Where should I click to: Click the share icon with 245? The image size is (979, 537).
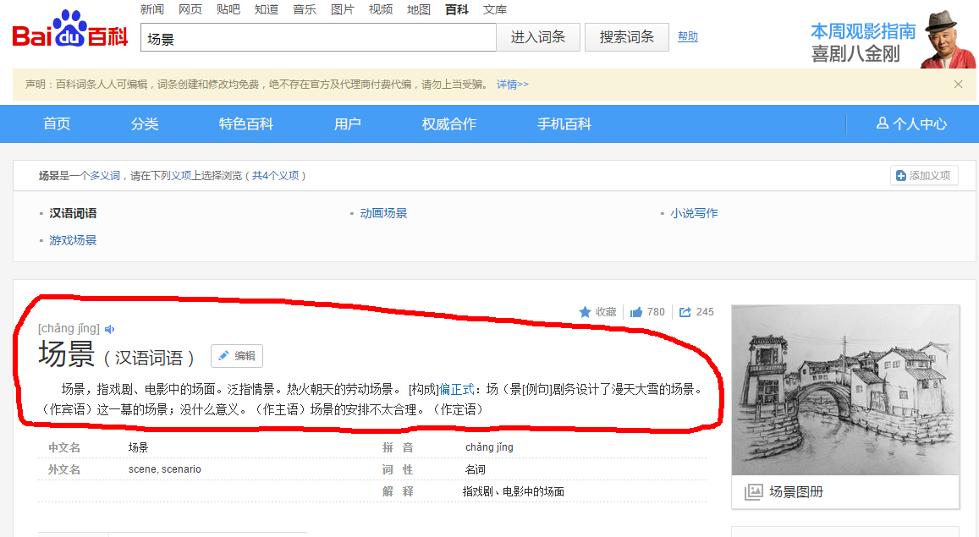click(685, 312)
